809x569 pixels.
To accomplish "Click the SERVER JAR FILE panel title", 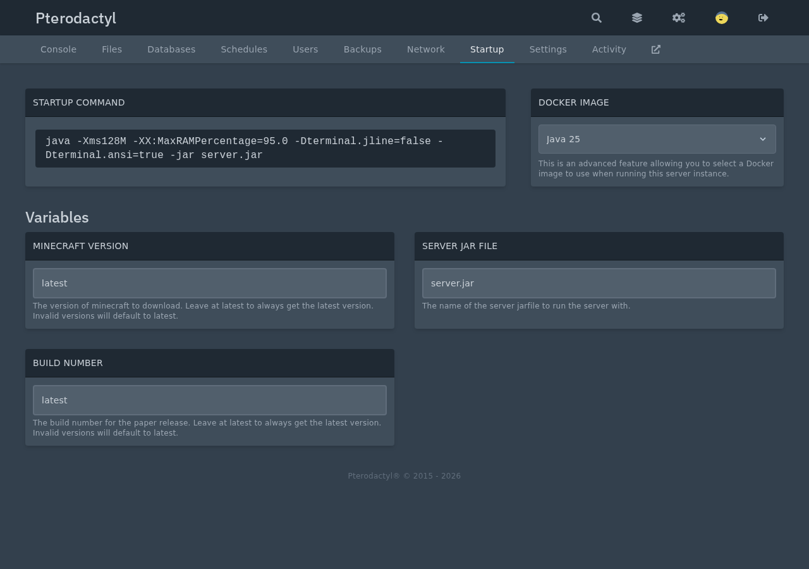I will [x=460, y=246].
